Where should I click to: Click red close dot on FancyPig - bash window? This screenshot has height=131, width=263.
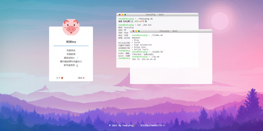click(x=120, y=15)
